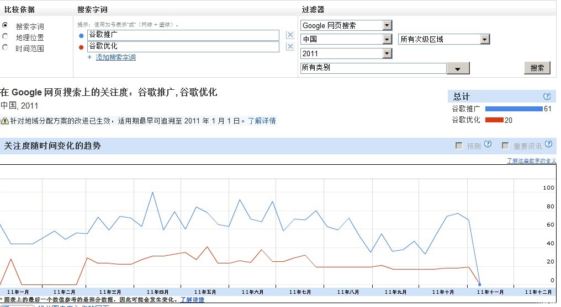Open help icon next to 重要资讯
Screen dimensions: 561x307
pyautogui.click(x=548, y=144)
